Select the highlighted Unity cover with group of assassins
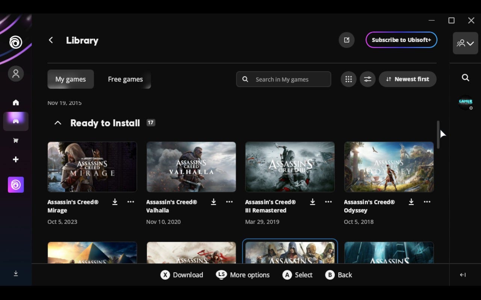This screenshot has height=300, width=481. (x=290, y=252)
